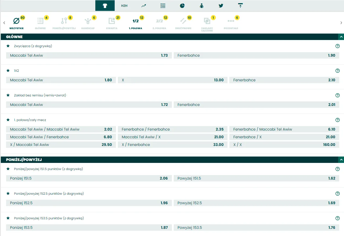Collapse the Główne section
Screen dimensions: 344x236
point(341,37)
